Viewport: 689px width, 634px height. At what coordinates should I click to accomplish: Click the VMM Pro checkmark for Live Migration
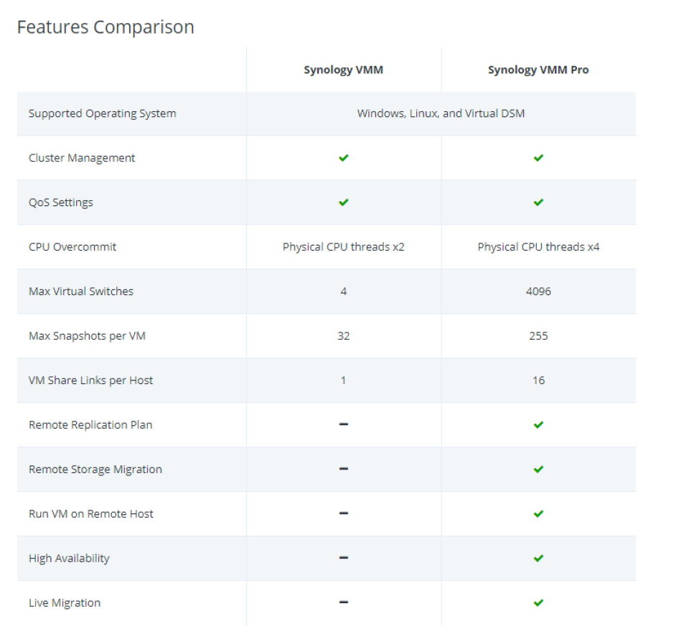click(x=538, y=603)
